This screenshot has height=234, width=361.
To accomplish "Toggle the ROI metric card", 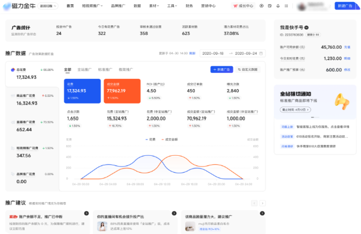I will click(162, 91).
